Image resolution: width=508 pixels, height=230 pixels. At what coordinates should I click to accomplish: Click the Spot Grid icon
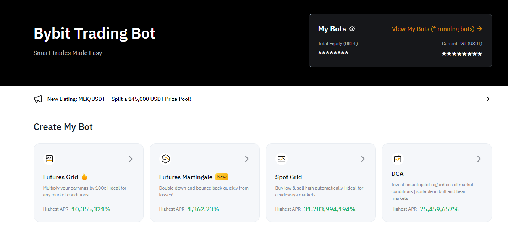(x=282, y=159)
